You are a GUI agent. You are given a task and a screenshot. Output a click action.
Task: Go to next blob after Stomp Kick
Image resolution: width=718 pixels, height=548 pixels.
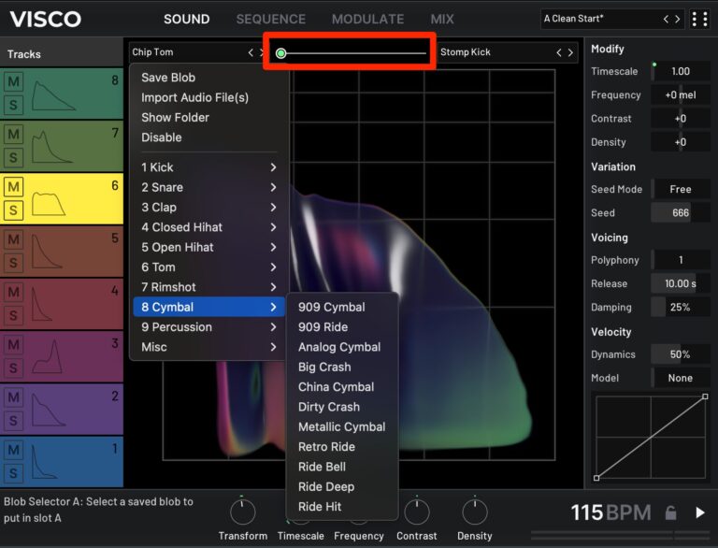click(570, 52)
